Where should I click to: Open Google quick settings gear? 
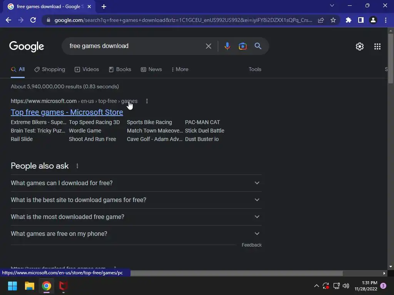pyautogui.click(x=360, y=46)
